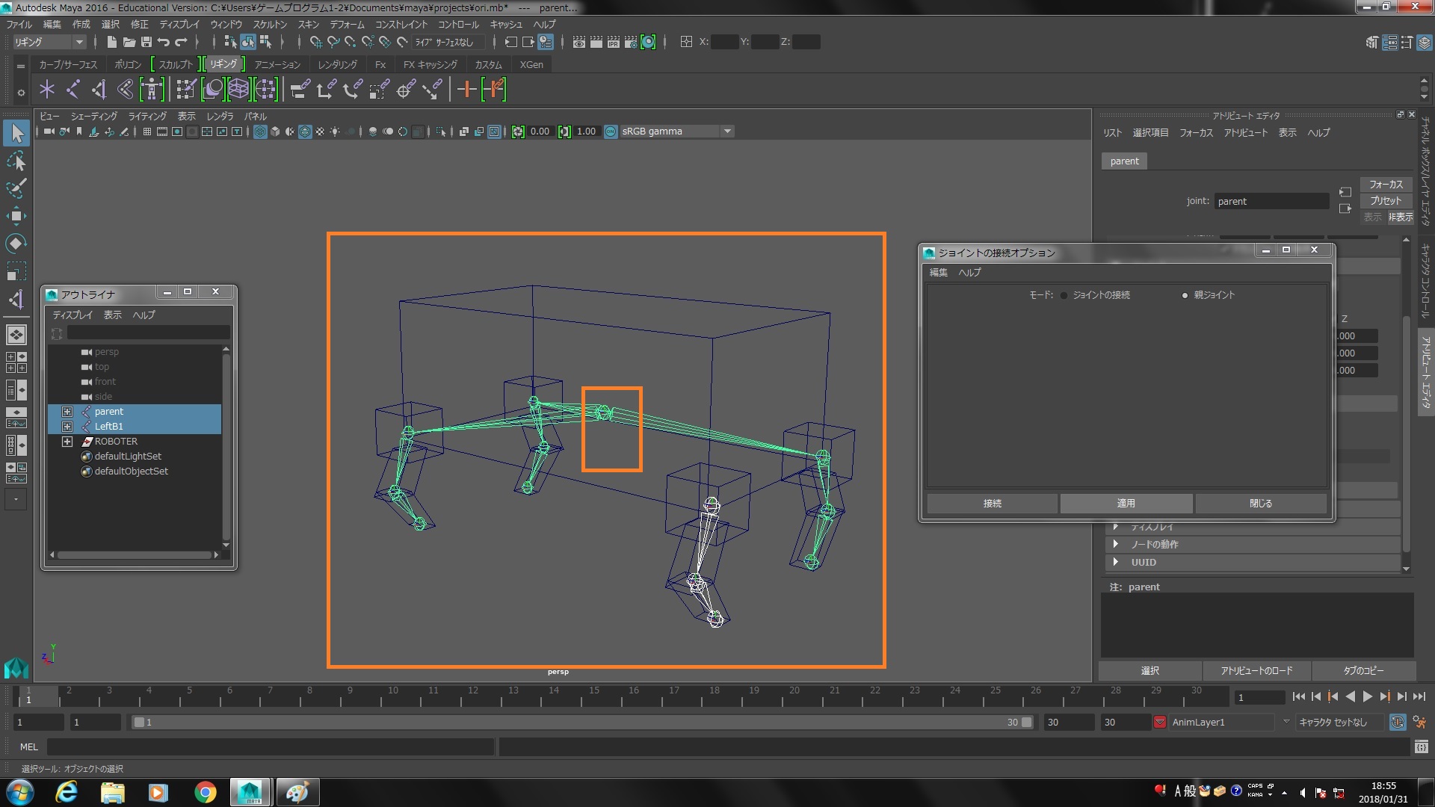Open the リギング menu set dropdown

pyautogui.click(x=49, y=42)
